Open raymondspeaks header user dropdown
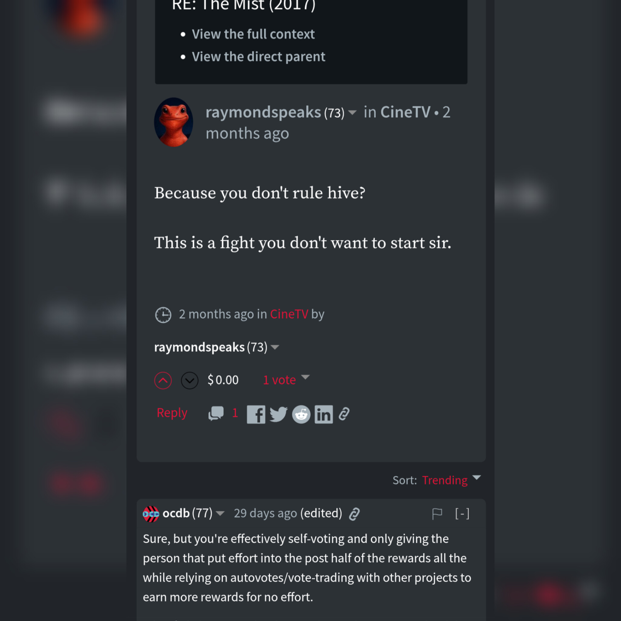Viewport: 621px width, 621px height. click(352, 112)
